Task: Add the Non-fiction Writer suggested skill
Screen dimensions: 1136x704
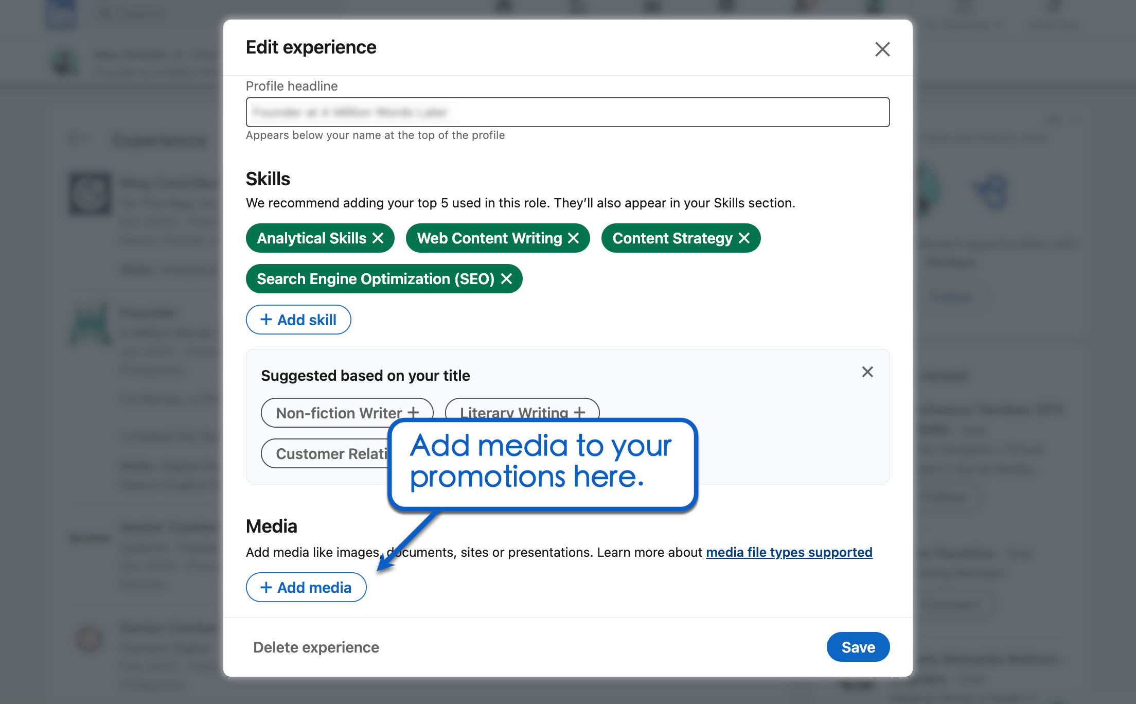Action: coord(347,412)
